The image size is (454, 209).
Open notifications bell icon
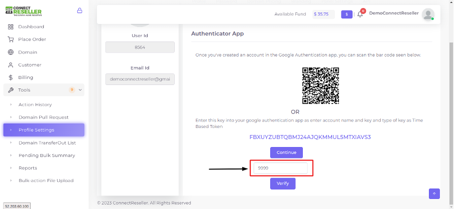360,14
